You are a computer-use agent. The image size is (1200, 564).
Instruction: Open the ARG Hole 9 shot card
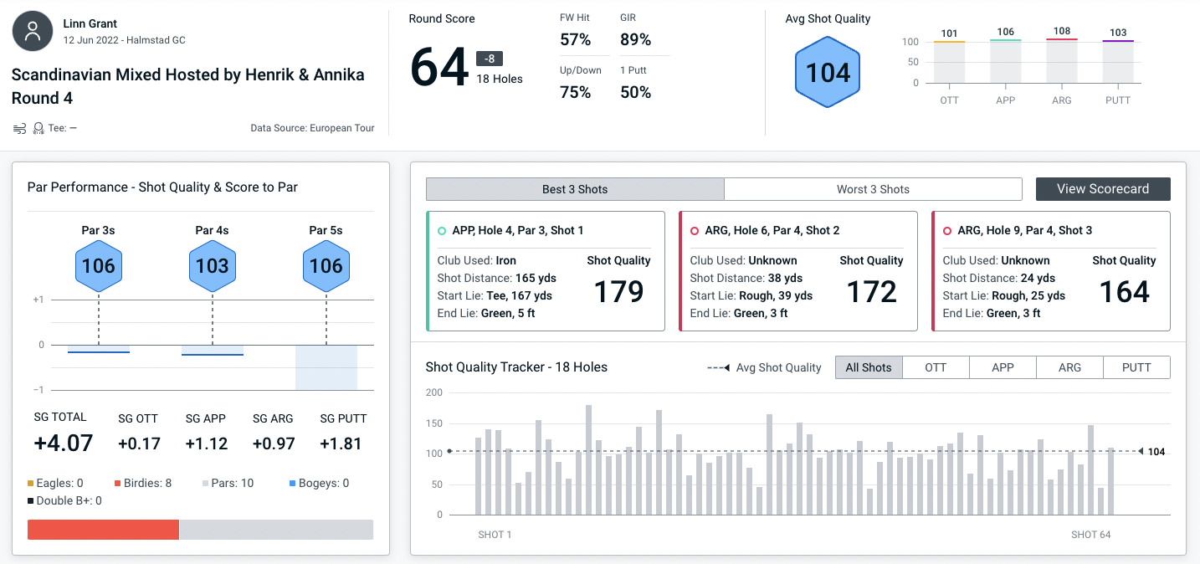click(x=1050, y=271)
